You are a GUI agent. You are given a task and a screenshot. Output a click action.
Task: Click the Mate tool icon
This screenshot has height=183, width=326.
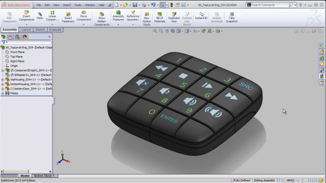click(39, 16)
